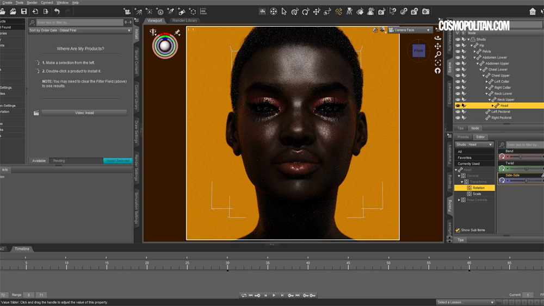Switch to the Render Library tab

pos(184,21)
